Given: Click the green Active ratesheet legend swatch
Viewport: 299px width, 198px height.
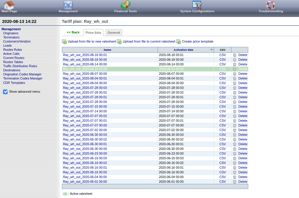Looking at the screenshot, I should [65, 194].
